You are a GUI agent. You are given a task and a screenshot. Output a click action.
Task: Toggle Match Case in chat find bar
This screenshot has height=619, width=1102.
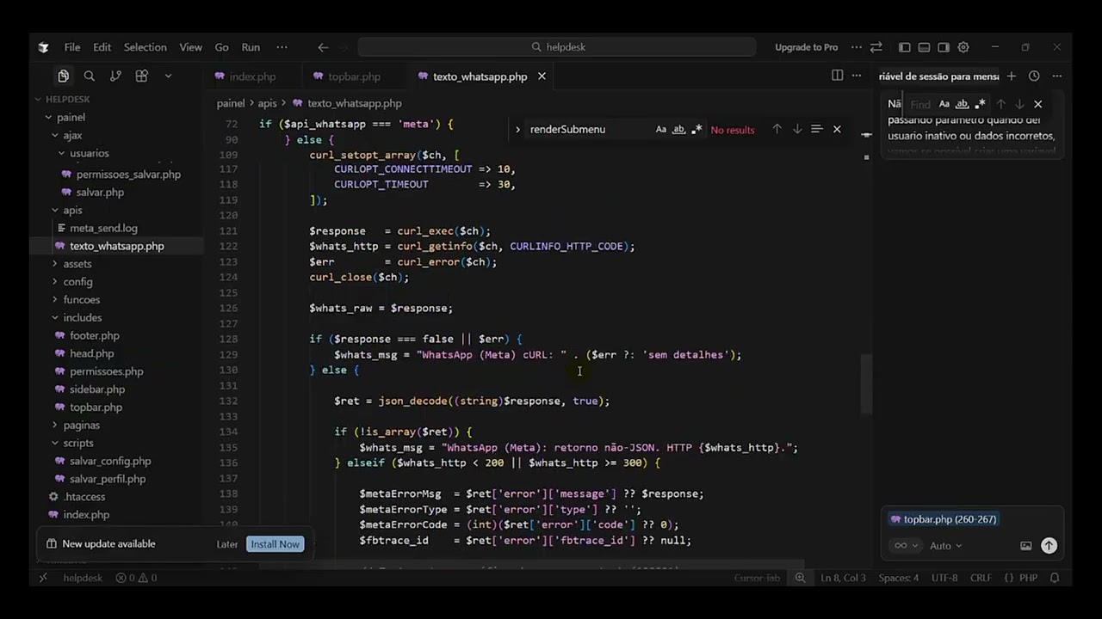click(x=944, y=104)
